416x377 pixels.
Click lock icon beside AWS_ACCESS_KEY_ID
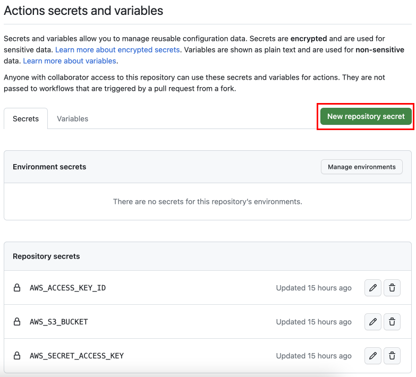17,288
